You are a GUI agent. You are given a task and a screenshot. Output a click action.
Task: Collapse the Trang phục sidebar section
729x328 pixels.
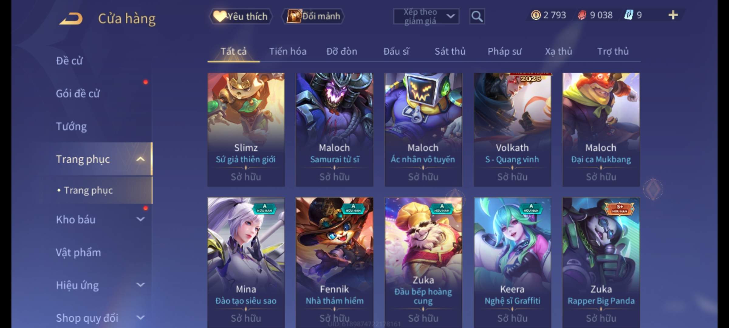(x=140, y=159)
